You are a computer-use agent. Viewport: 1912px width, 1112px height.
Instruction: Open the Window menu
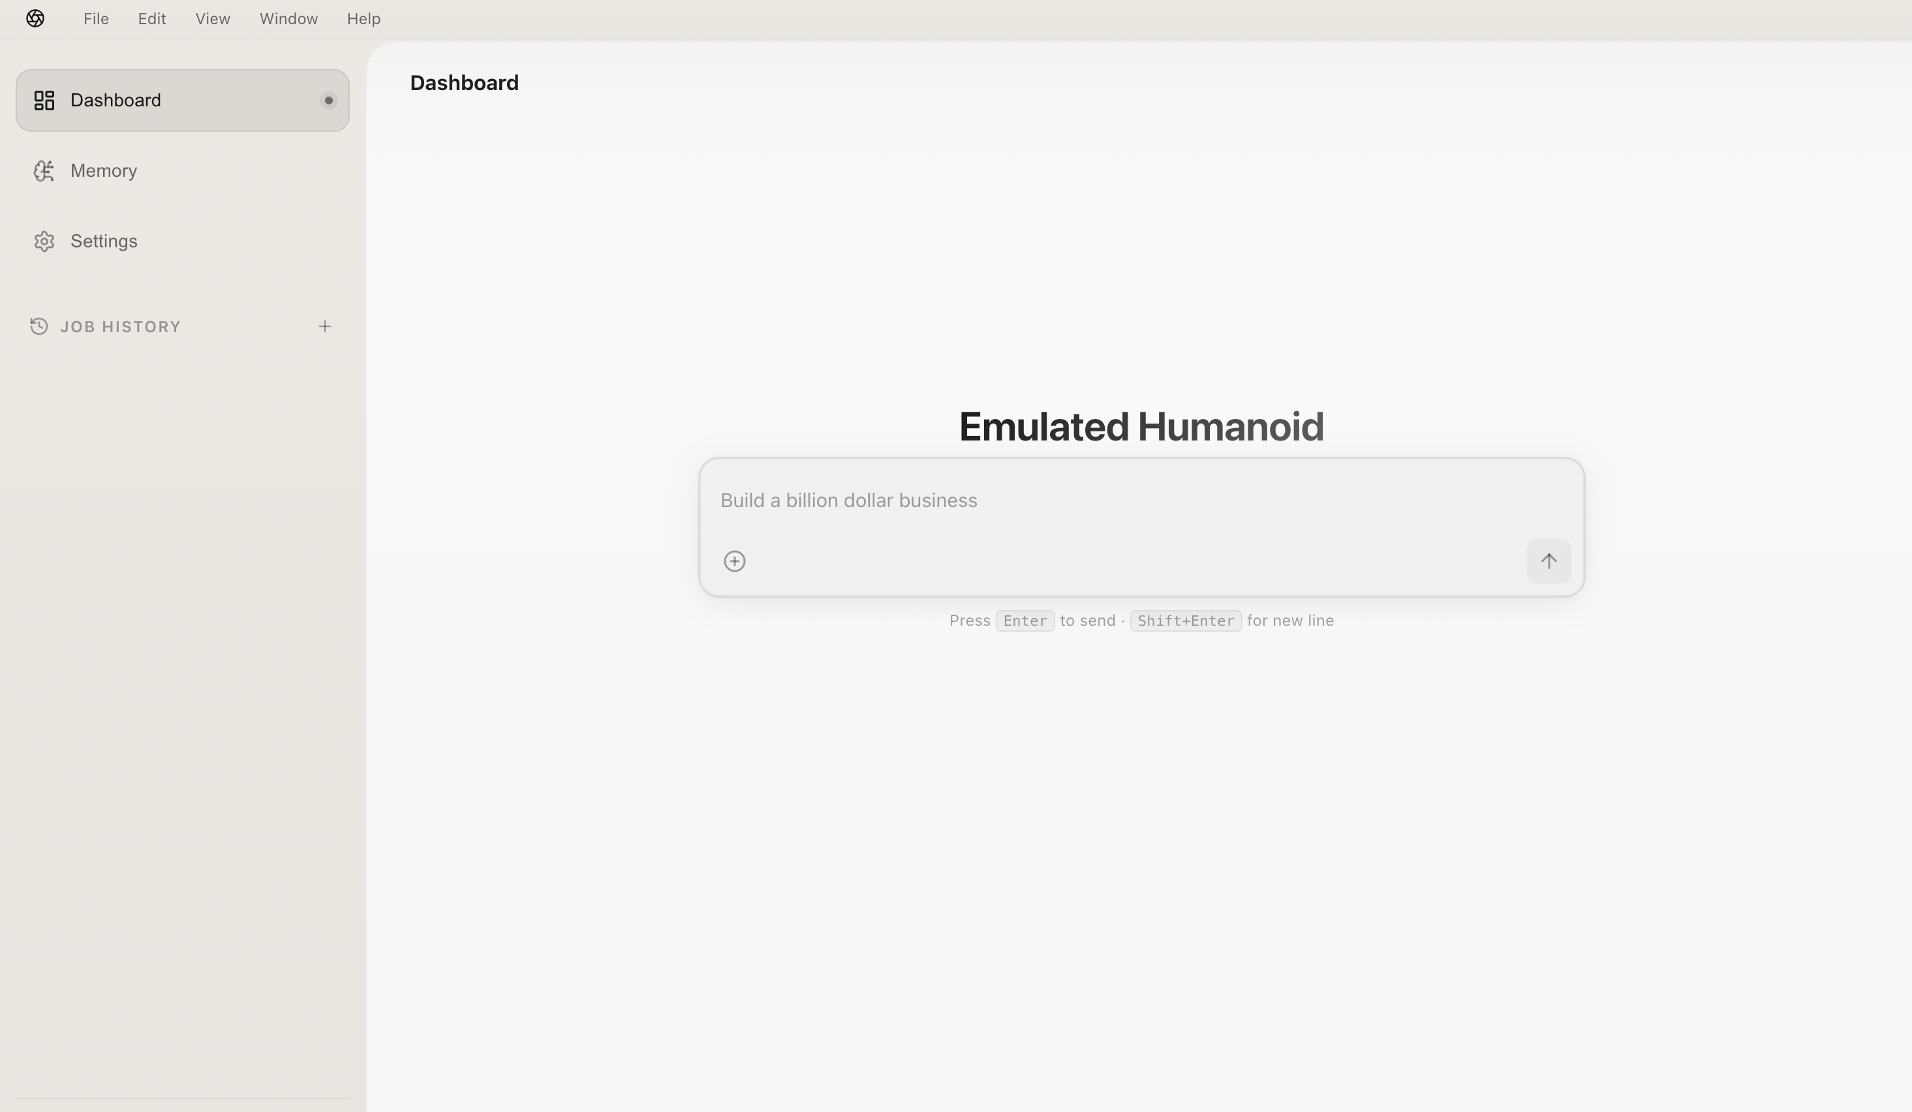(x=288, y=18)
